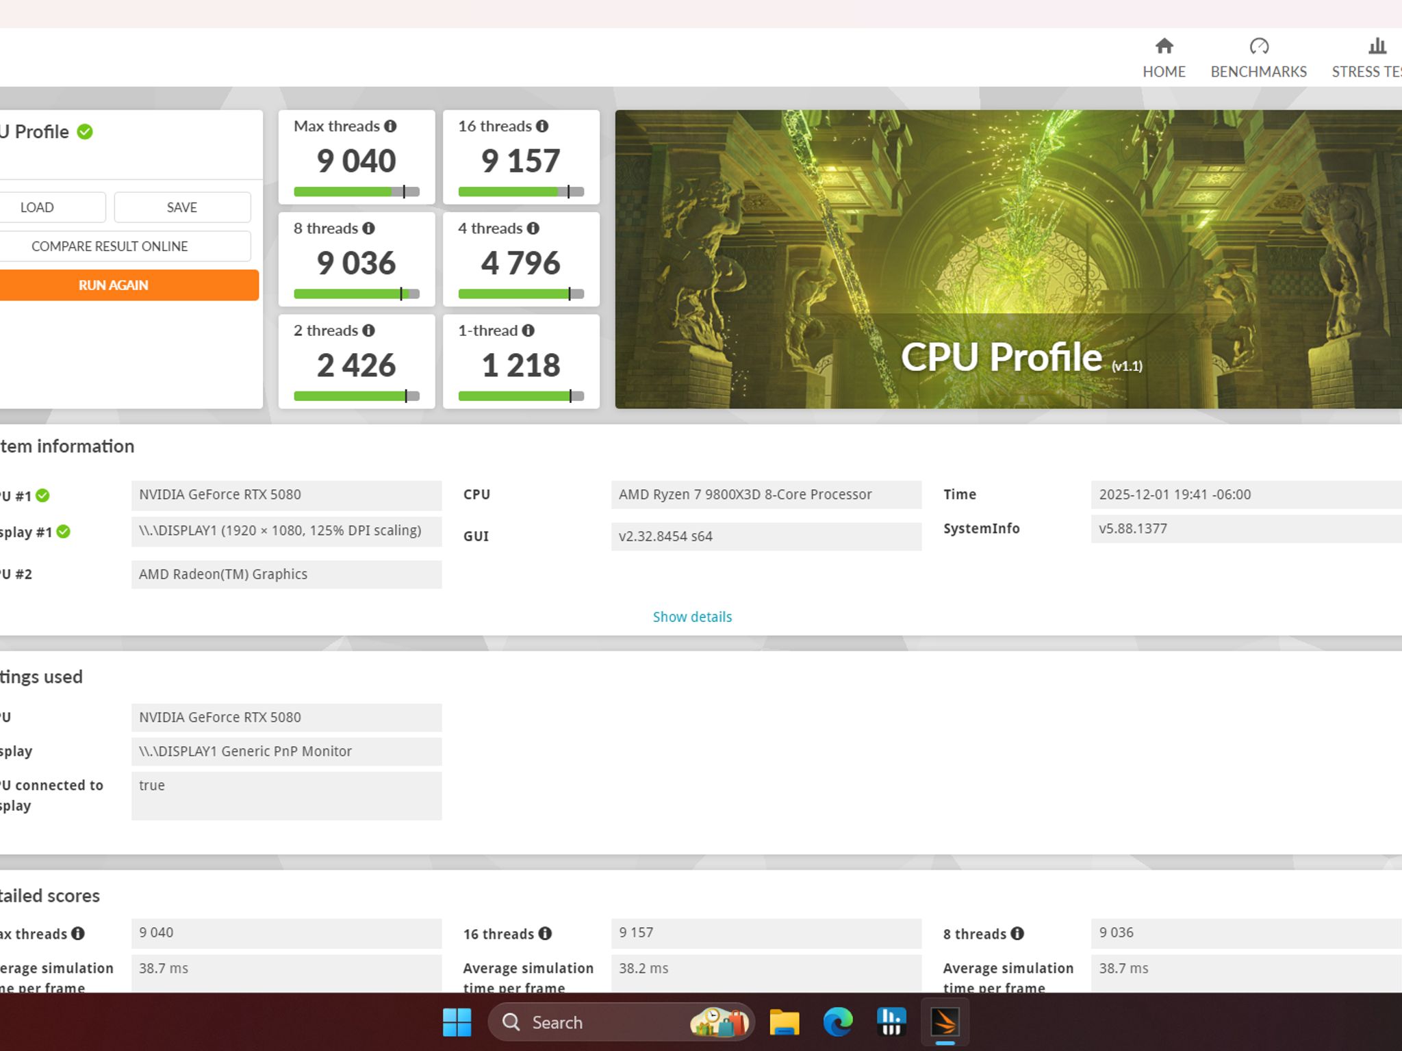1402x1051 pixels.
Task: Open the Windows Start menu
Action: [x=457, y=1022]
